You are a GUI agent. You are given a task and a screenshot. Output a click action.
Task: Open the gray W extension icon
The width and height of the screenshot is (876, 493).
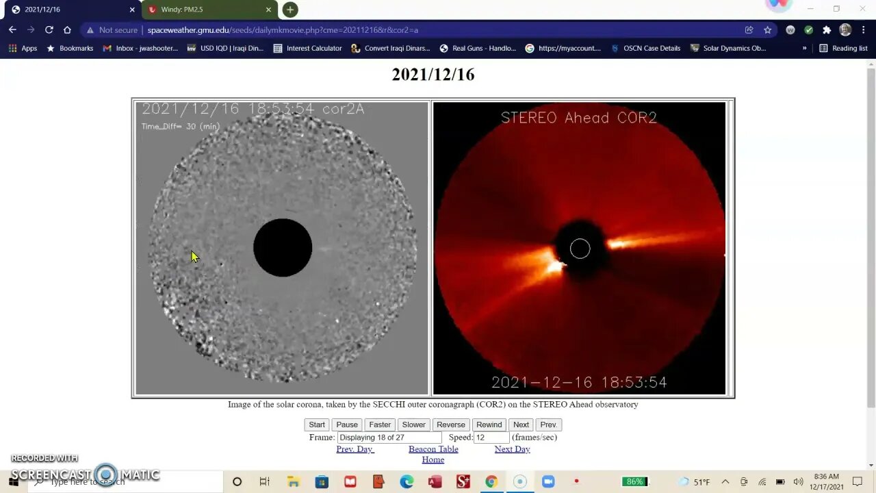[x=790, y=30]
